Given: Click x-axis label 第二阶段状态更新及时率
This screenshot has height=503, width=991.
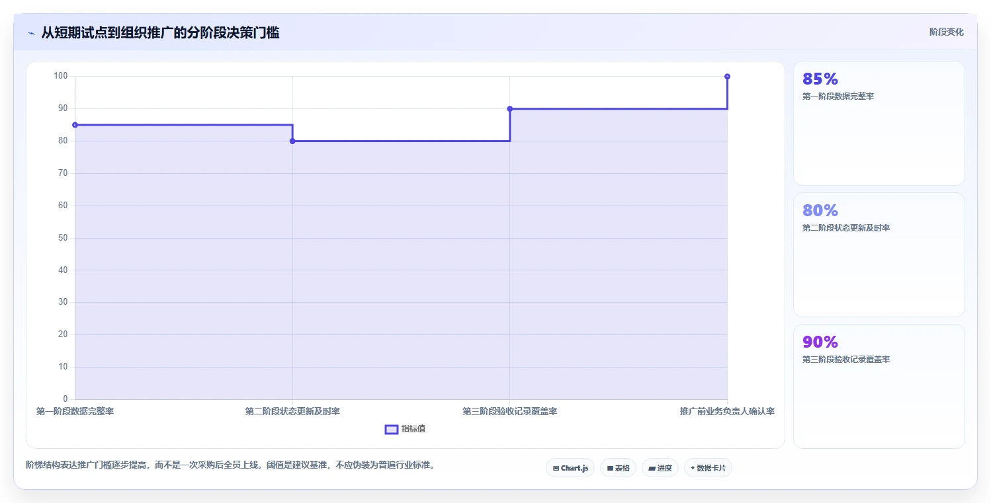Looking at the screenshot, I should (x=292, y=411).
